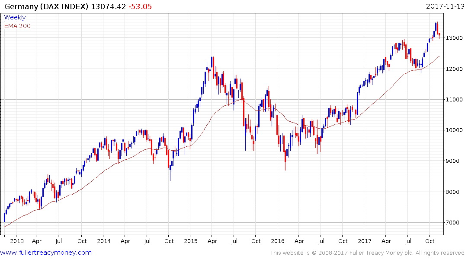Click the copyright notice text

(367, 253)
